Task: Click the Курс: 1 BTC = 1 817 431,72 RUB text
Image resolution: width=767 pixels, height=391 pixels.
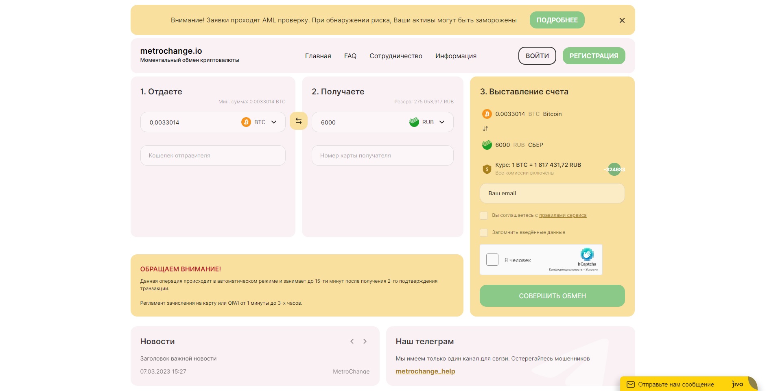Action: point(538,165)
